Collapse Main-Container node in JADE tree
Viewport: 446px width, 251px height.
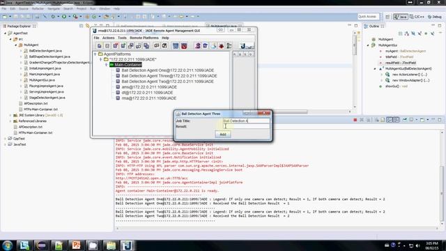coord(107,65)
